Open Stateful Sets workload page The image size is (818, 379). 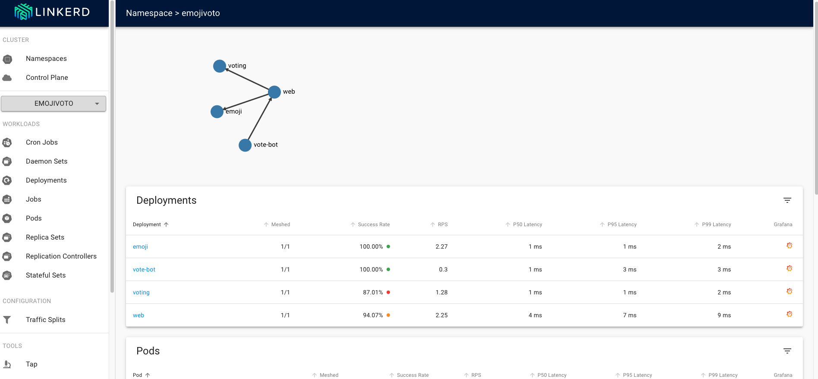point(46,275)
